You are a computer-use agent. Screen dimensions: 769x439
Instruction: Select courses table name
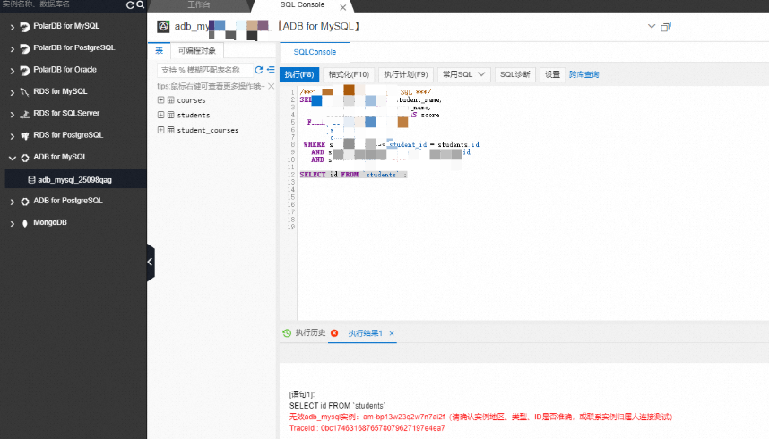(x=191, y=100)
